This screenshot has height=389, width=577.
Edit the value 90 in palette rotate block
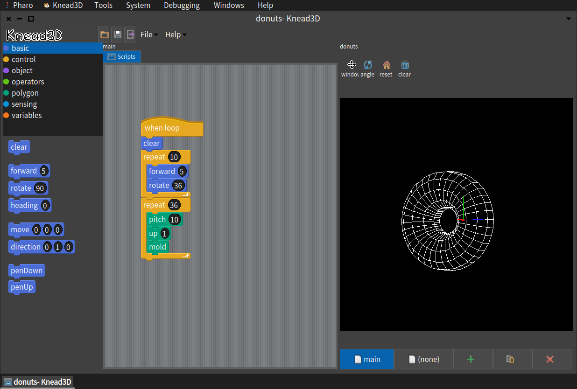click(x=40, y=188)
